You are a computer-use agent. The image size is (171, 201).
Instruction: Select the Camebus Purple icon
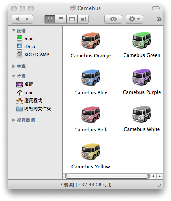click(x=142, y=77)
